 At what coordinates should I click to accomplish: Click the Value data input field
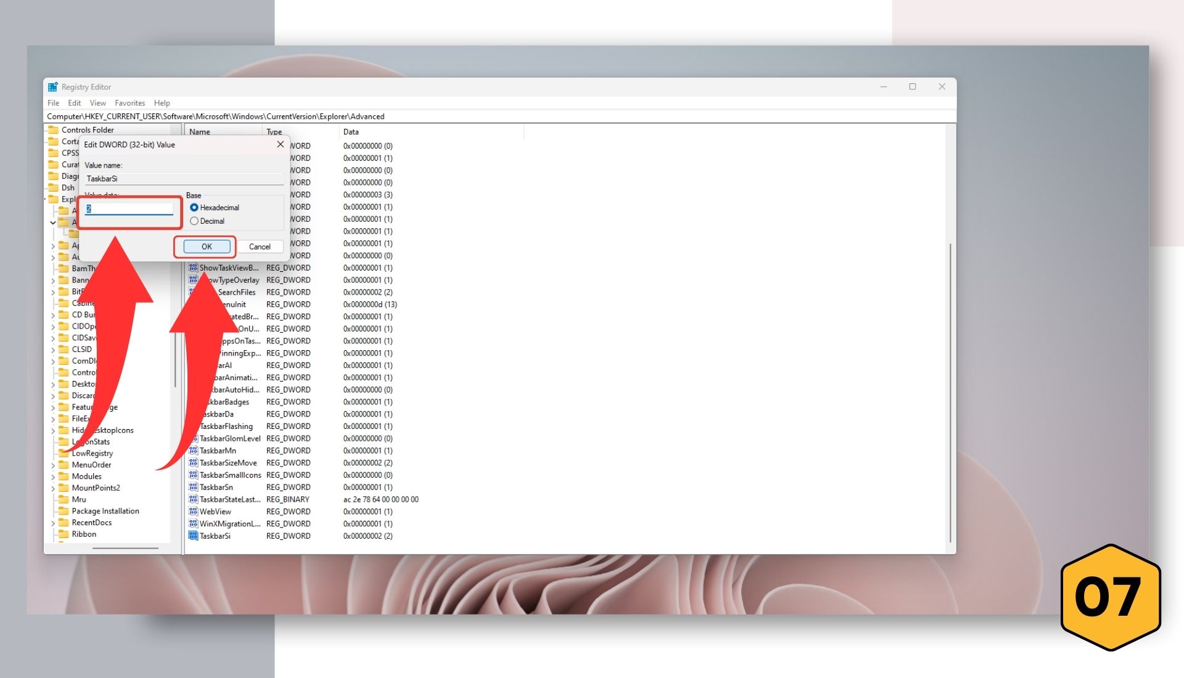[x=129, y=209]
